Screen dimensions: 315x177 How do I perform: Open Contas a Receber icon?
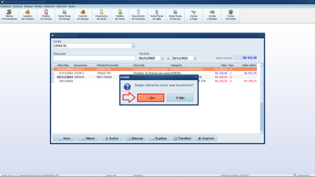(212, 15)
